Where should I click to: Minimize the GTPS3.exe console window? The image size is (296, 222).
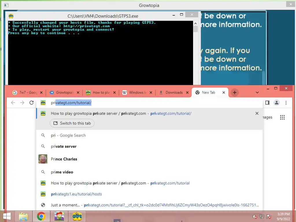(x=174, y=15)
